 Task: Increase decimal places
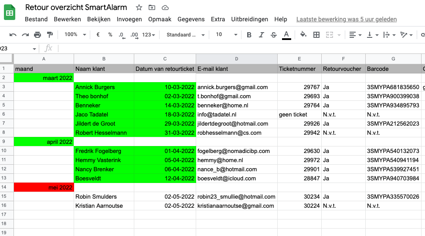coord(134,35)
